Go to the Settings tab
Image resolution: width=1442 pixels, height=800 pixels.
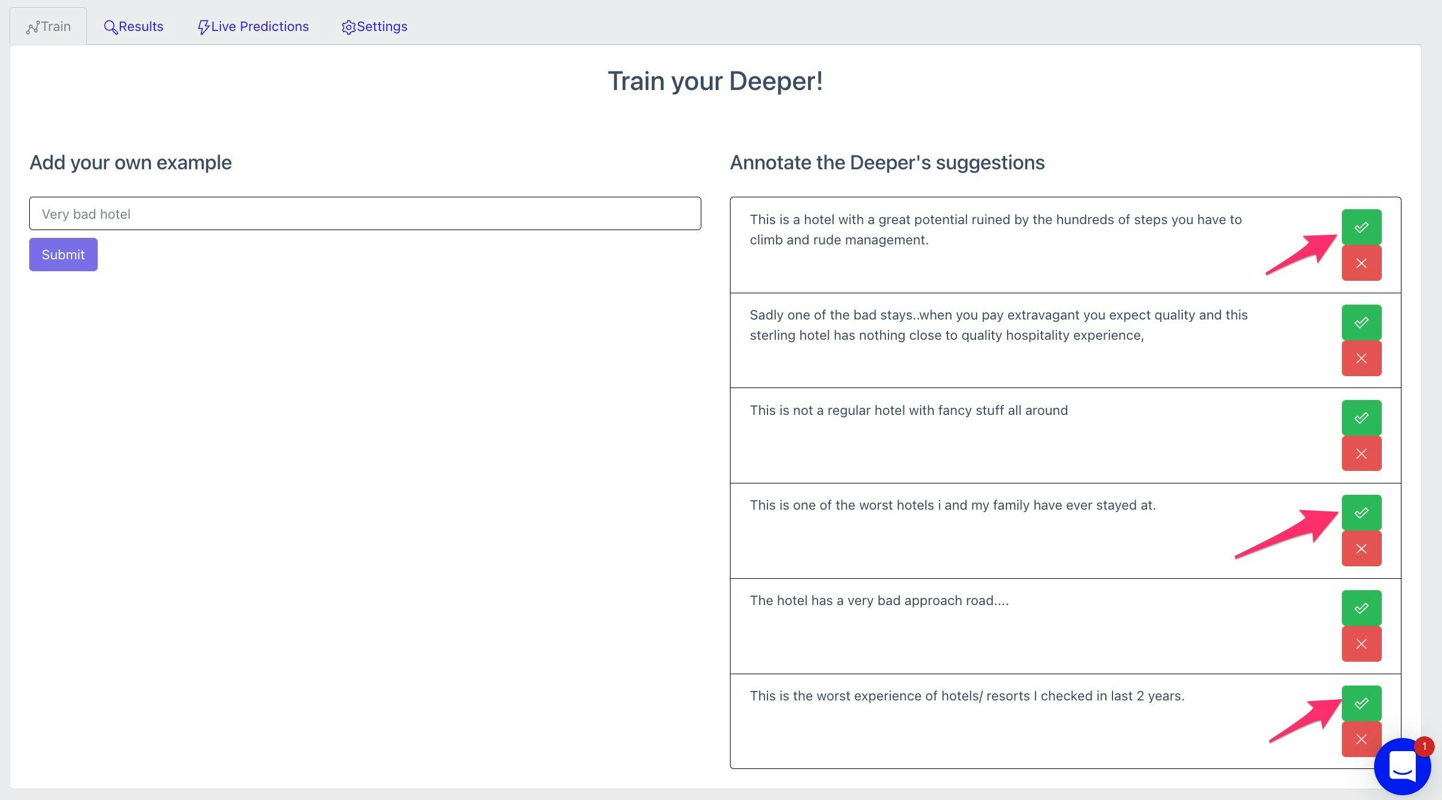(374, 27)
